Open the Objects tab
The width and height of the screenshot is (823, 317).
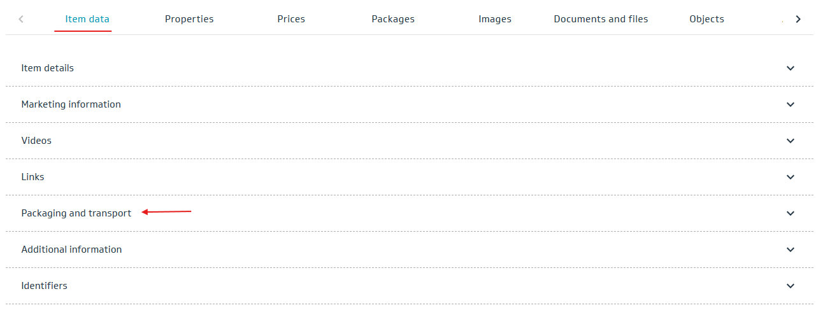click(706, 19)
